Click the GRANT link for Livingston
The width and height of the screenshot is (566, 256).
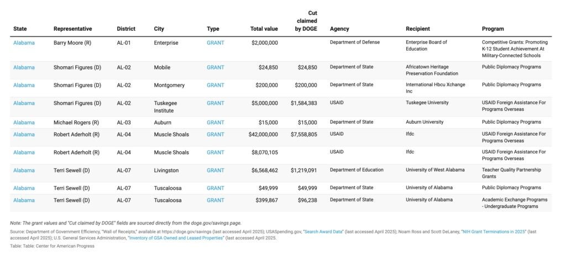click(x=216, y=170)
